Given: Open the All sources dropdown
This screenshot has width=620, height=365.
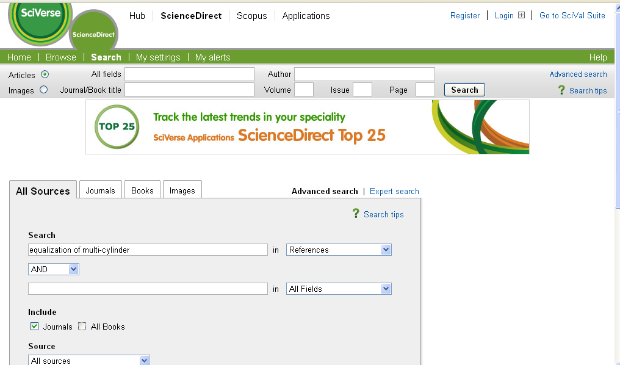Looking at the screenshot, I should tap(89, 360).
